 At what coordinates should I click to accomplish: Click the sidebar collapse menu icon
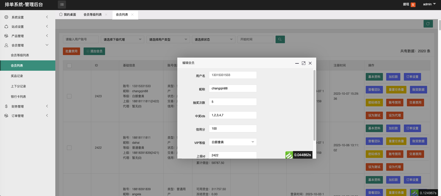(x=62, y=5)
